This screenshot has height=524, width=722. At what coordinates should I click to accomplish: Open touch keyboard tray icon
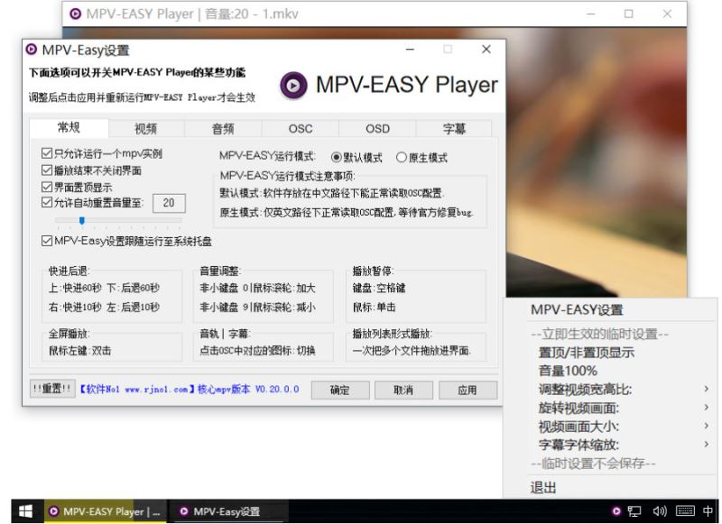click(685, 511)
